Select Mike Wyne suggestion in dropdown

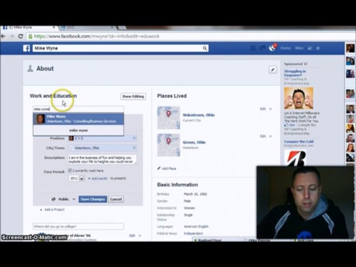pyautogui.click(x=79, y=119)
